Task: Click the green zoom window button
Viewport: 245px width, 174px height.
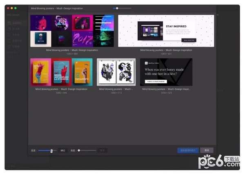Action: click(x=16, y=8)
